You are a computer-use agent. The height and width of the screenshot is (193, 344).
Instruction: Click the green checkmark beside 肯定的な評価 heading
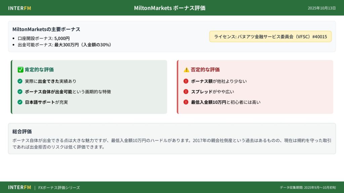pos(20,70)
